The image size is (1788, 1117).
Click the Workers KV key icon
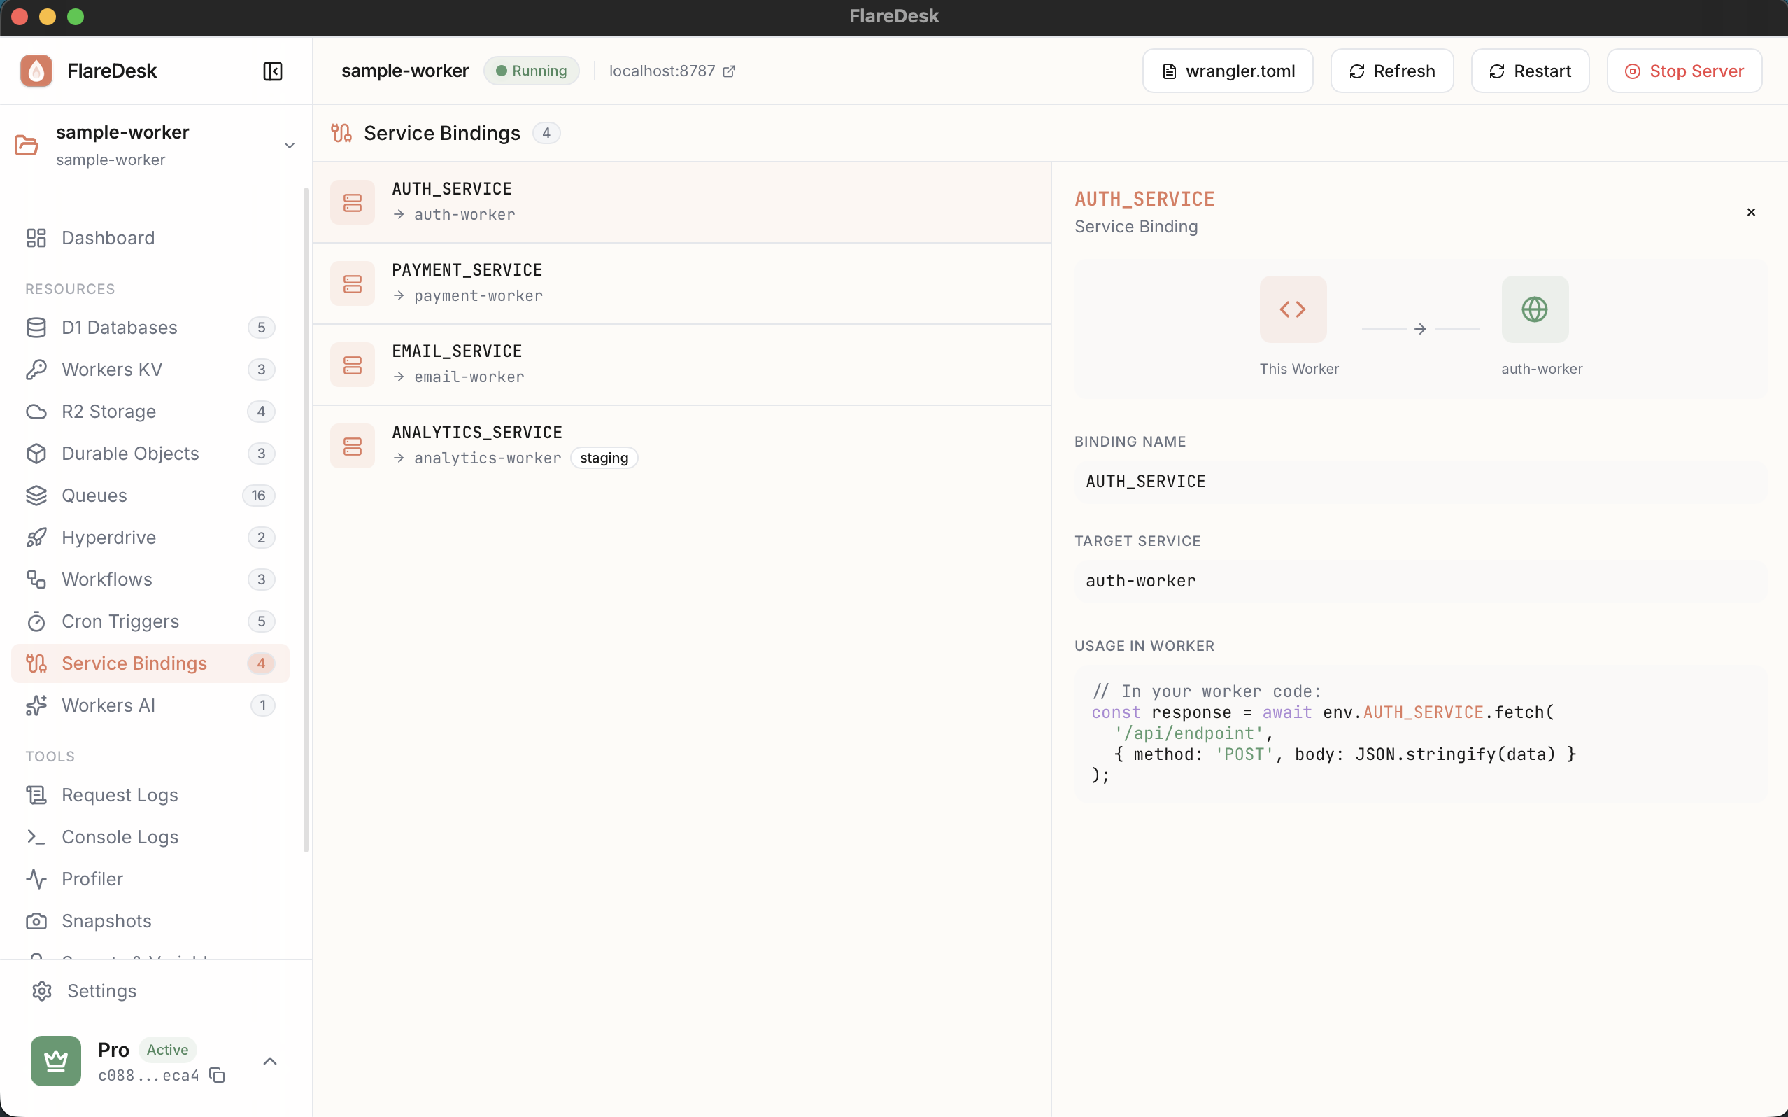[37, 370]
